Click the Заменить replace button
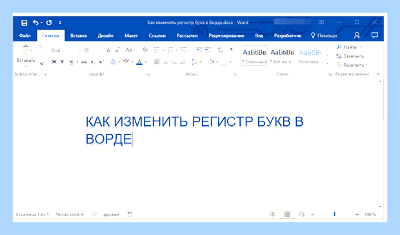The image size is (400, 235). pos(350,56)
